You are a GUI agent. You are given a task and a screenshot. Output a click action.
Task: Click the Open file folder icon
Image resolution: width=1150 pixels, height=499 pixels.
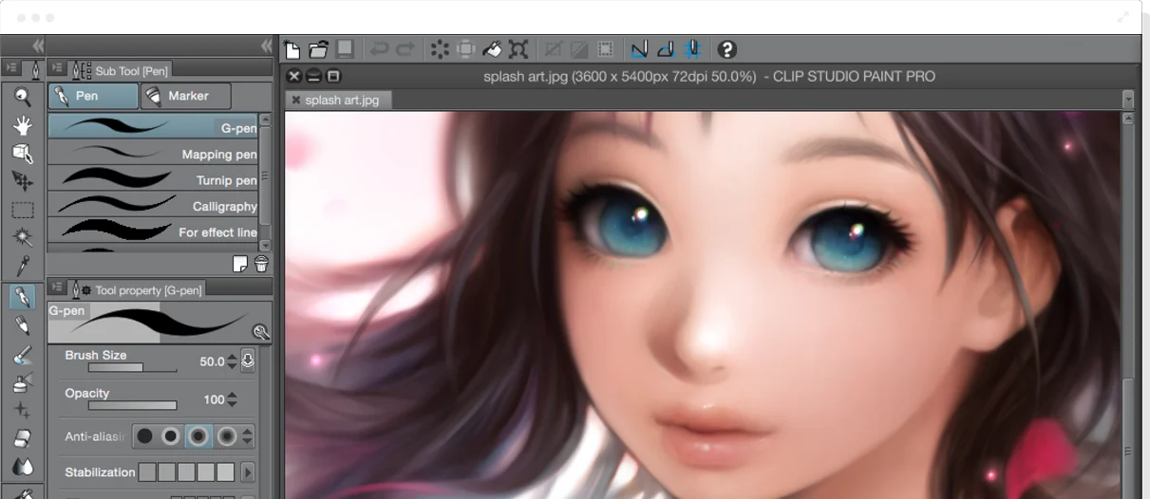318,49
